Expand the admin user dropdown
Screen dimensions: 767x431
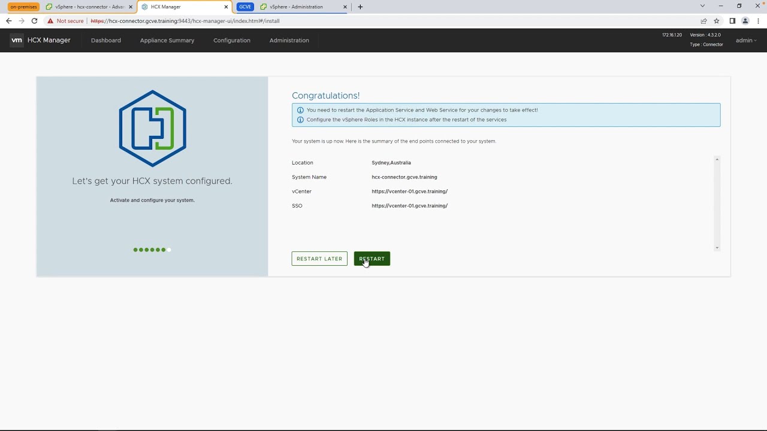click(x=746, y=41)
